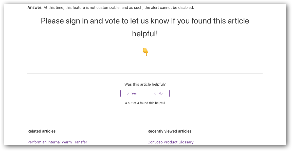Click the checkmark icon inside the Yes button
The image size is (292, 151).
point(128,93)
